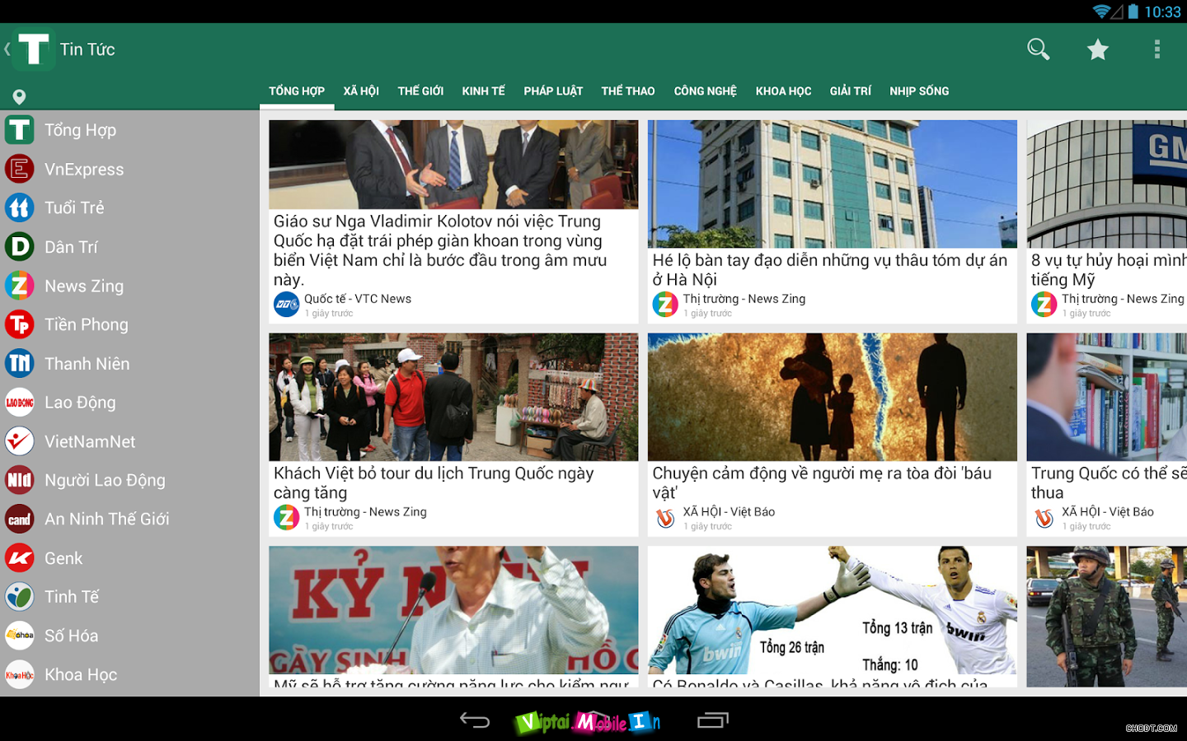Tap 'XÃ HỘI - Việt Báo' under 'báu vật' article

click(x=729, y=512)
